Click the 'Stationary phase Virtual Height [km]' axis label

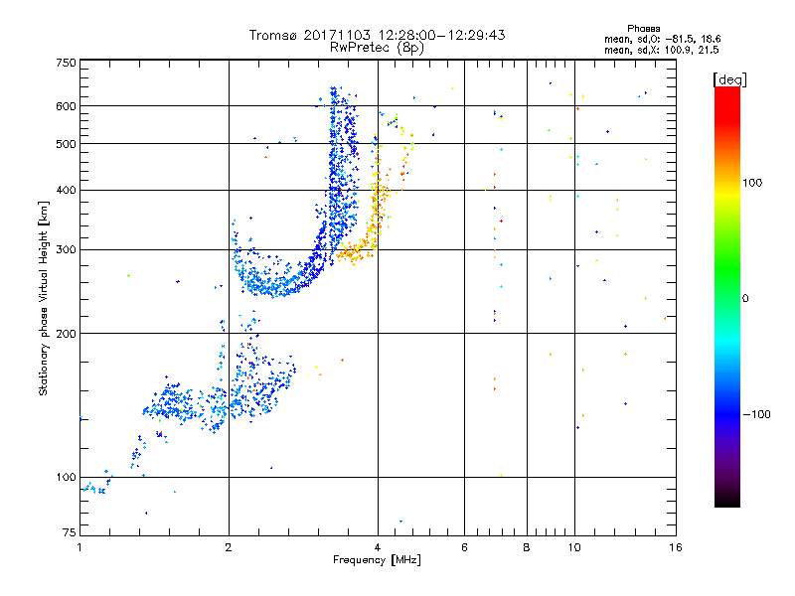[43, 298]
